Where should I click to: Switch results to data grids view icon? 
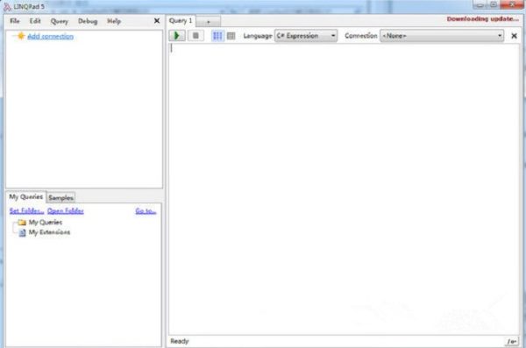point(231,36)
